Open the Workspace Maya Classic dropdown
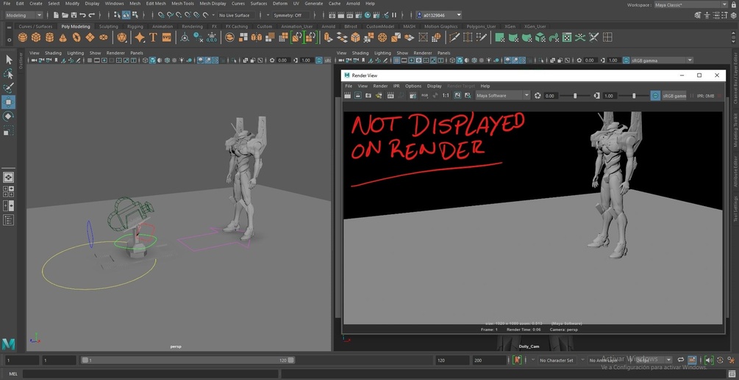This screenshot has width=739, height=380. pyautogui.click(x=691, y=4)
